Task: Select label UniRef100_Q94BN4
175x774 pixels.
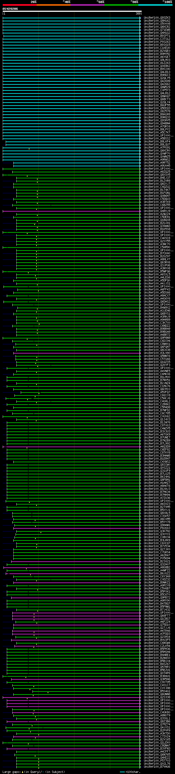Action: [157, 124]
